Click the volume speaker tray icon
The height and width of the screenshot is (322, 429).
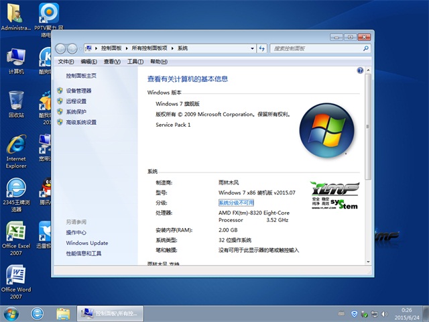[384, 314]
